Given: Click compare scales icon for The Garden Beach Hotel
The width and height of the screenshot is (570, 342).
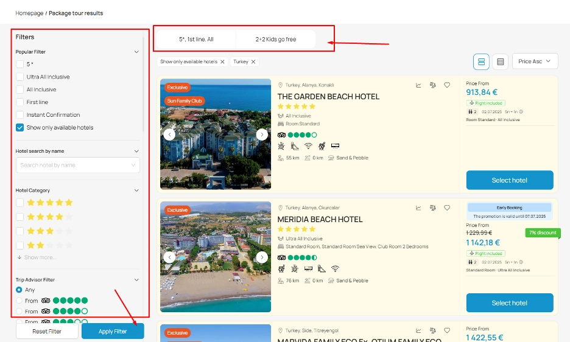Looking at the screenshot, I should [432, 85].
